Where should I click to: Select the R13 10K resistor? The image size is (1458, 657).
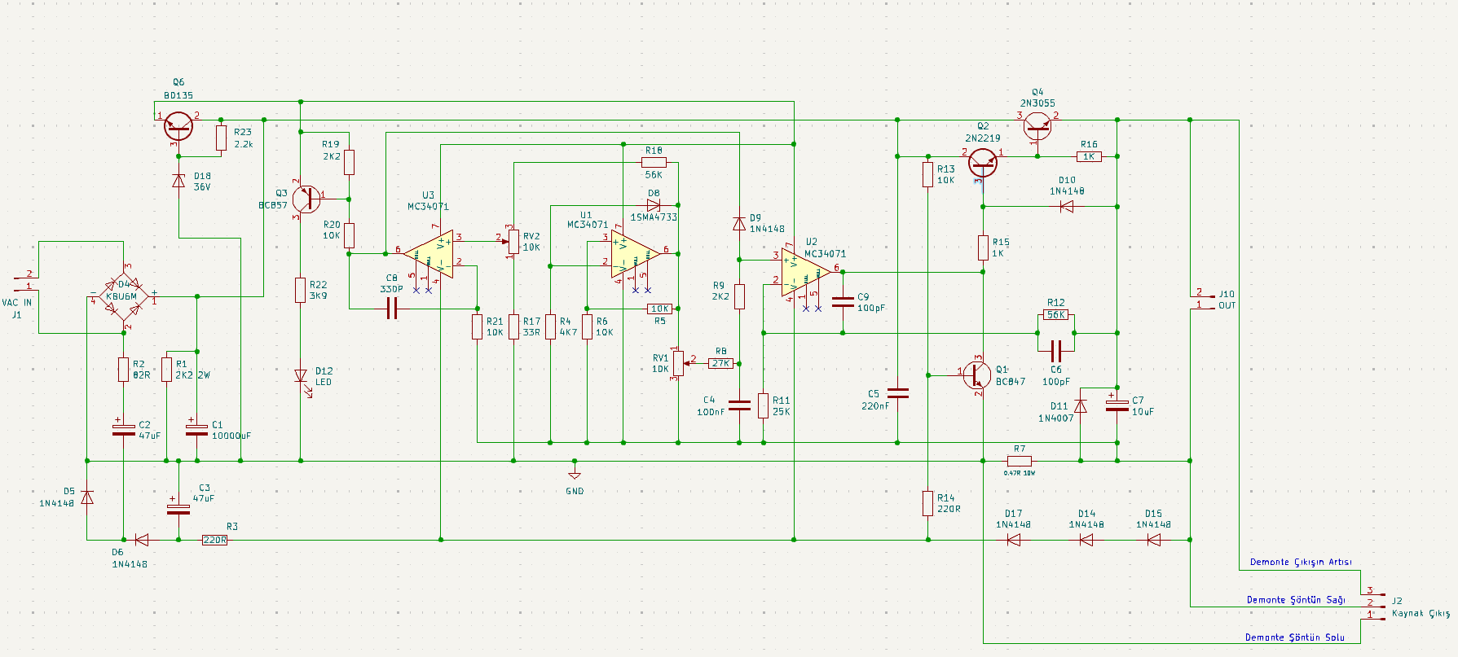(x=927, y=174)
